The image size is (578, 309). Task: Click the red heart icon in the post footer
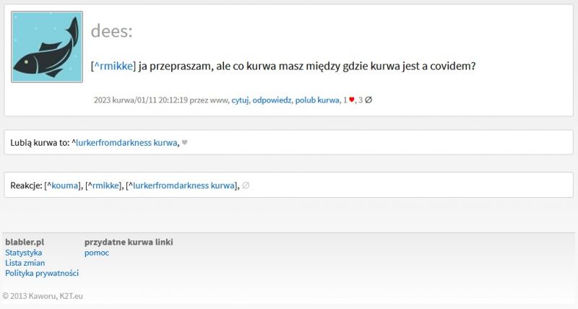(x=351, y=100)
